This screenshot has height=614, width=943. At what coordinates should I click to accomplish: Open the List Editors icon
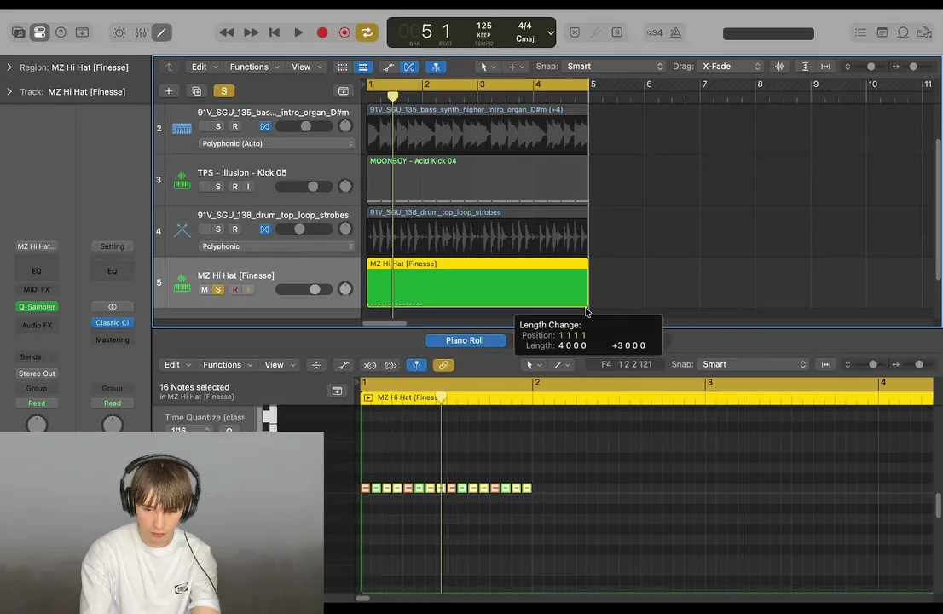tap(860, 32)
